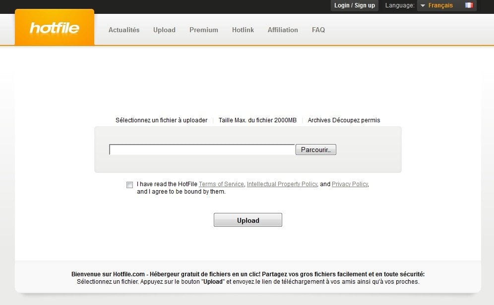494x305 pixels.
Task: Open the Affiliation page
Action: pyautogui.click(x=283, y=30)
